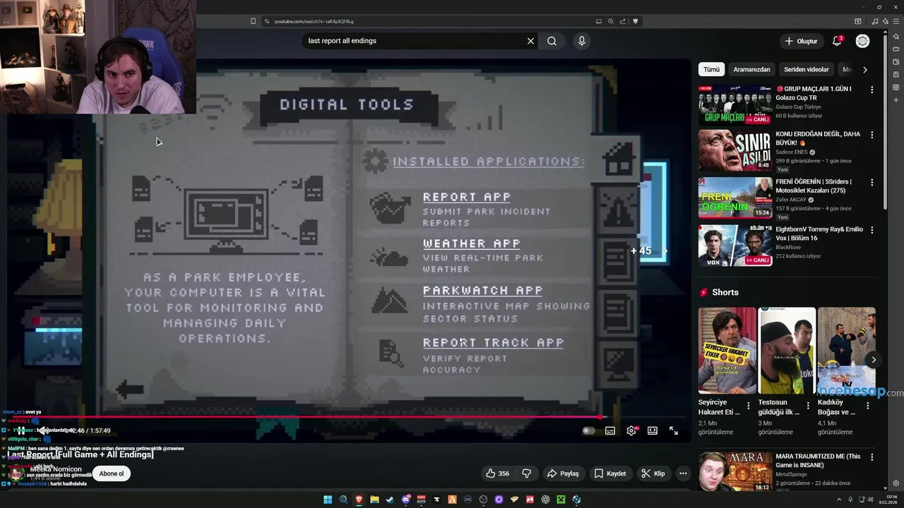The height and width of the screenshot is (508, 904).
Task: Dislike the video with thumbs down
Action: tap(526, 473)
